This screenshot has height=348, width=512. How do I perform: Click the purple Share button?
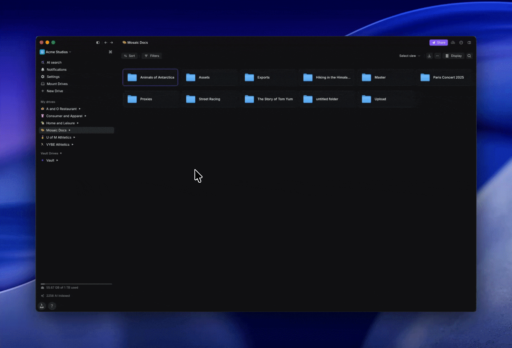pyautogui.click(x=438, y=43)
